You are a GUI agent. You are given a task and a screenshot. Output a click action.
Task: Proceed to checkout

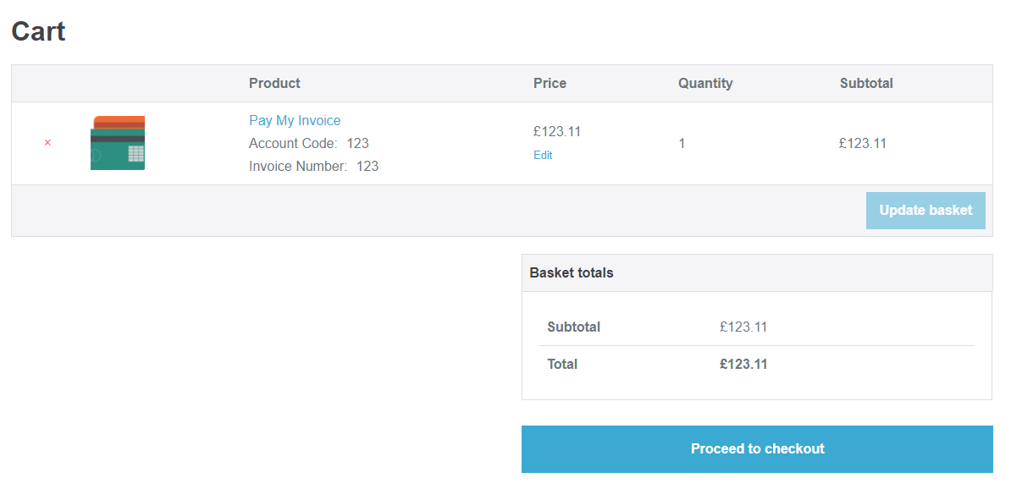[x=757, y=449]
